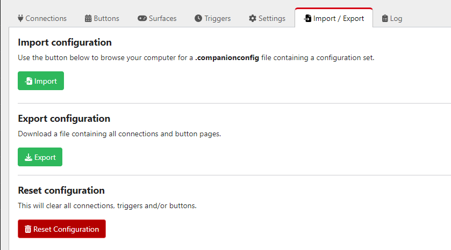Click the red Reset Configuration button
451x250 pixels.
(62, 229)
